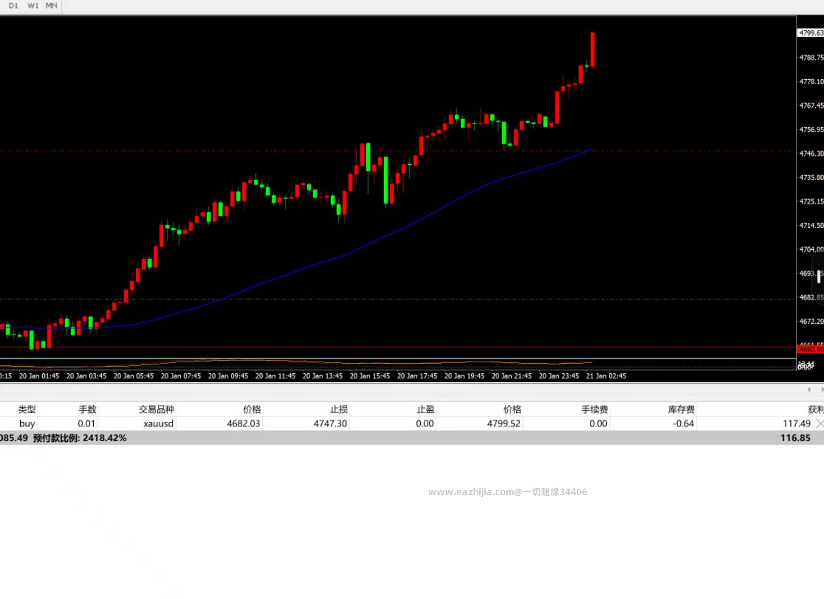Viewport: 824px width, 599px height.
Task: Click the '4672.20' price scale label
Action: [x=811, y=321]
